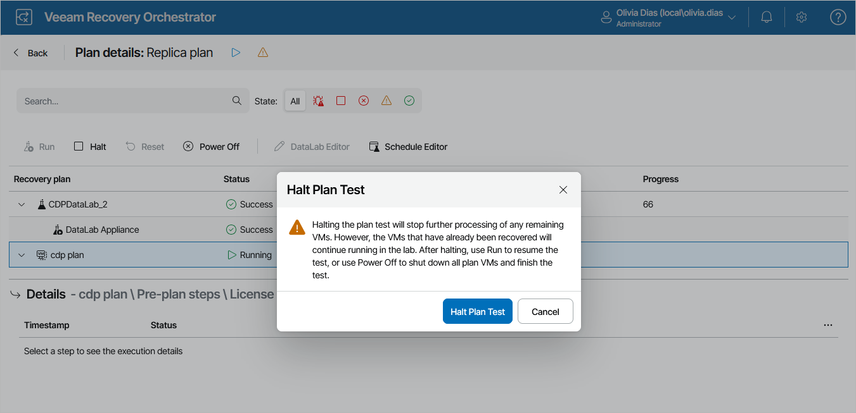
Task: Click the help question mark icon
Action: [x=838, y=17]
